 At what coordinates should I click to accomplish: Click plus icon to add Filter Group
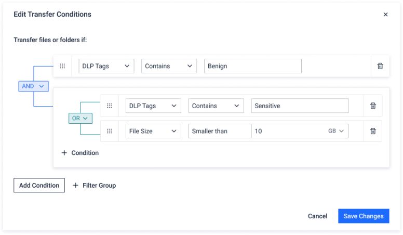75,185
